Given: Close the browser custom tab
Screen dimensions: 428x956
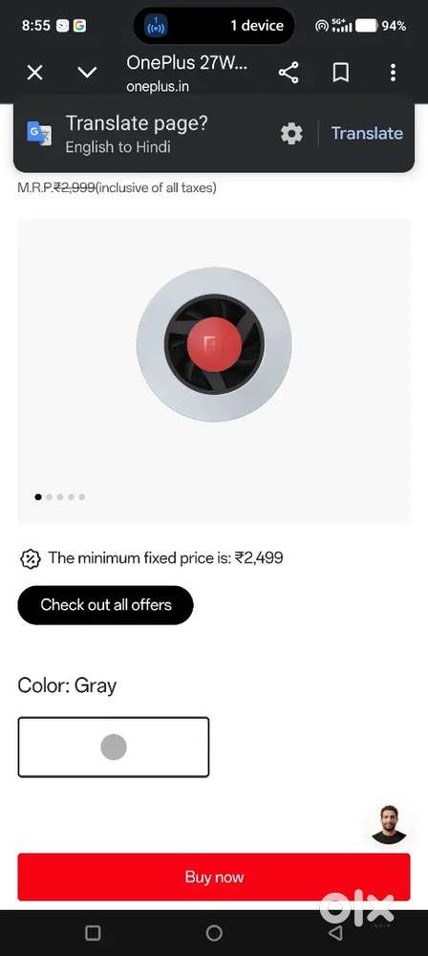Looking at the screenshot, I should [x=35, y=74].
